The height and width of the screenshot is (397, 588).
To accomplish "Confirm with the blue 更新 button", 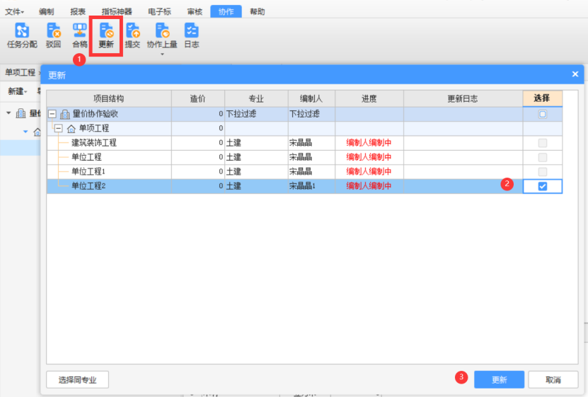I will (x=499, y=380).
